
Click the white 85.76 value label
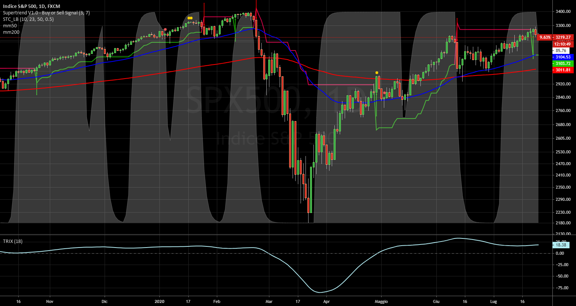561,50
